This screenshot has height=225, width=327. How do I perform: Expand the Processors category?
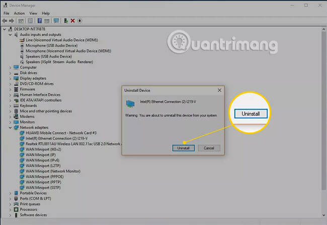tap(10, 210)
